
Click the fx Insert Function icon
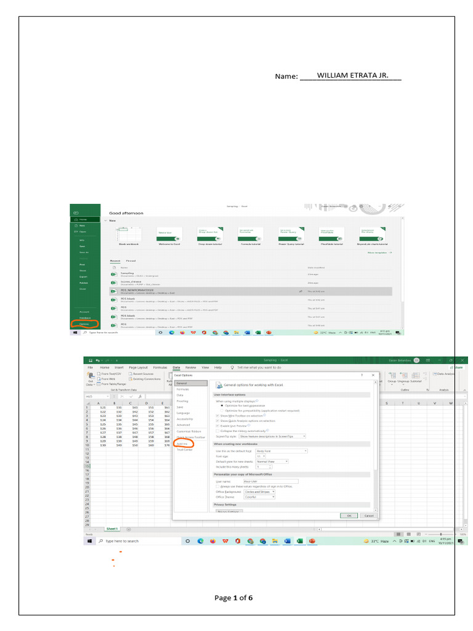click(x=140, y=396)
